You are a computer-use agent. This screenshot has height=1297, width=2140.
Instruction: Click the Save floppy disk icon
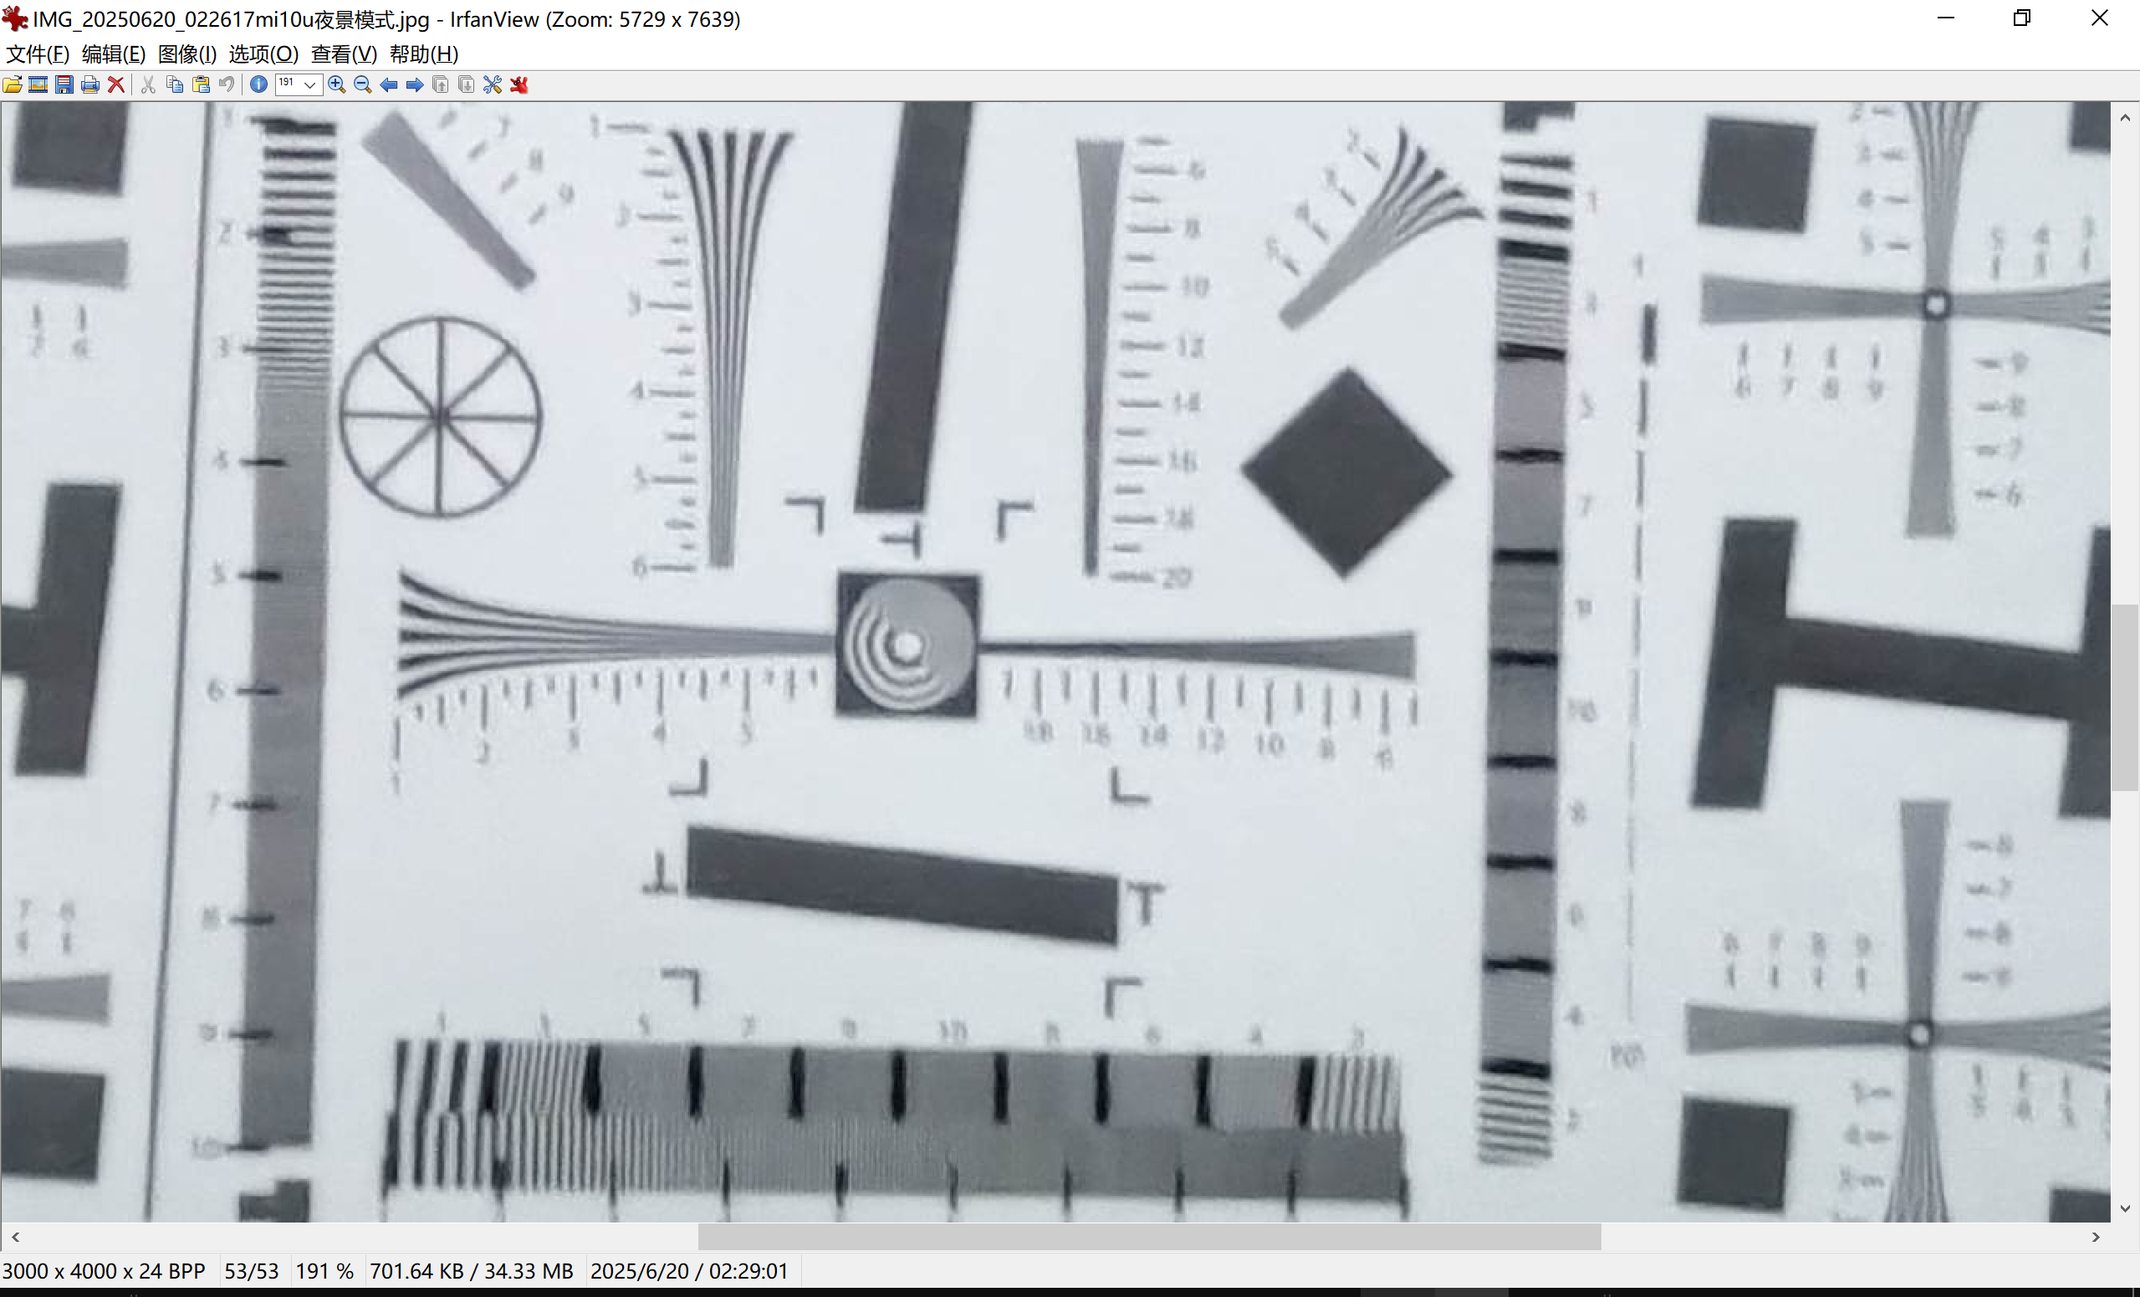64,84
